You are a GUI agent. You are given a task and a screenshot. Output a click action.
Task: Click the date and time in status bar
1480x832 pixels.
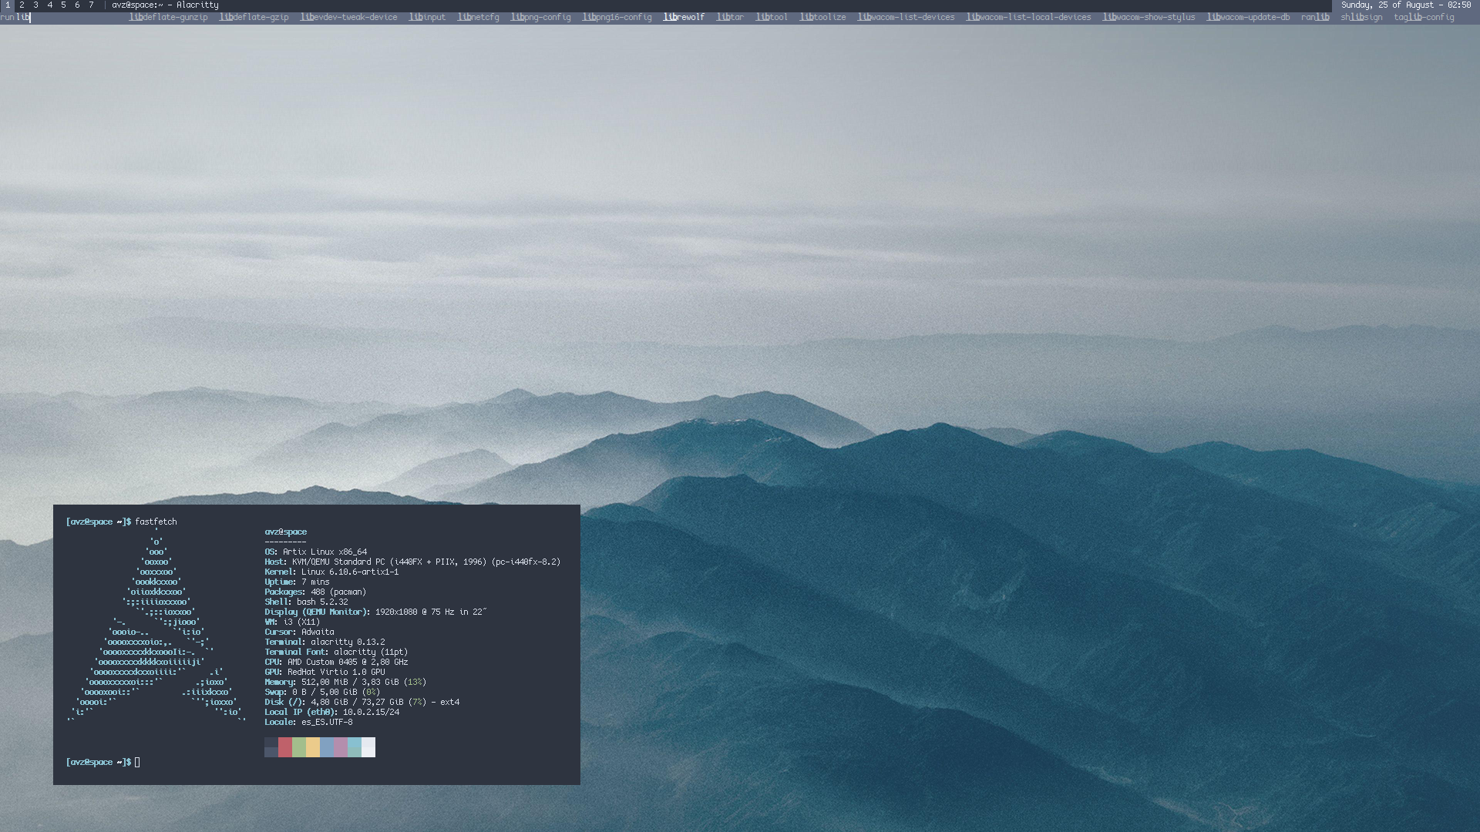coord(1405,5)
